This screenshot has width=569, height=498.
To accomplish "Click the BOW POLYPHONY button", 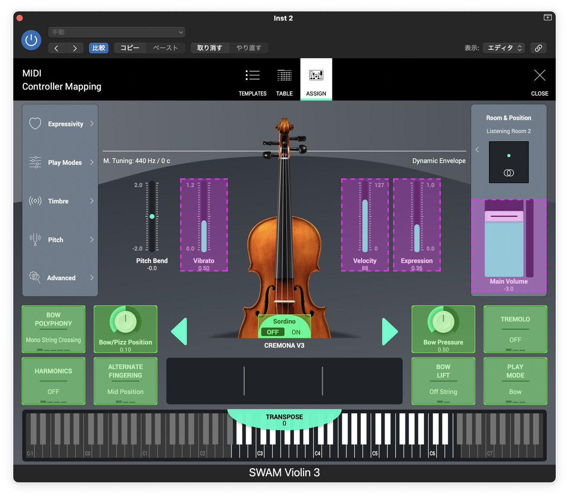I will pyautogui.click(x=54, y=329).
